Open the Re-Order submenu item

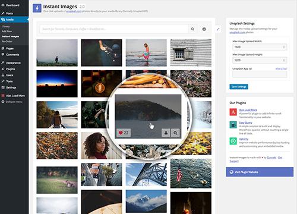pos(7,42)
